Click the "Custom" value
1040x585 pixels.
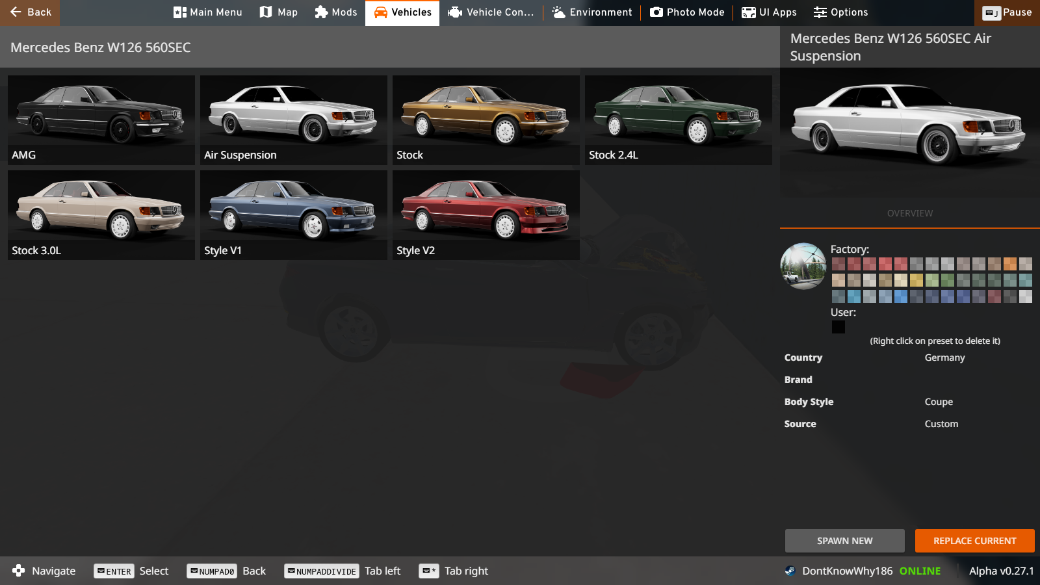pos(941,424)
